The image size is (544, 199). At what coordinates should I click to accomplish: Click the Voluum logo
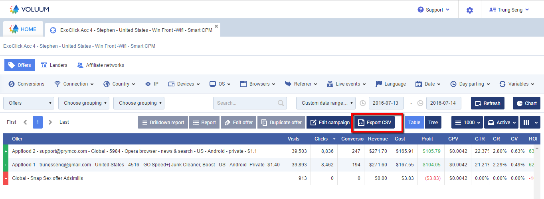29,9
